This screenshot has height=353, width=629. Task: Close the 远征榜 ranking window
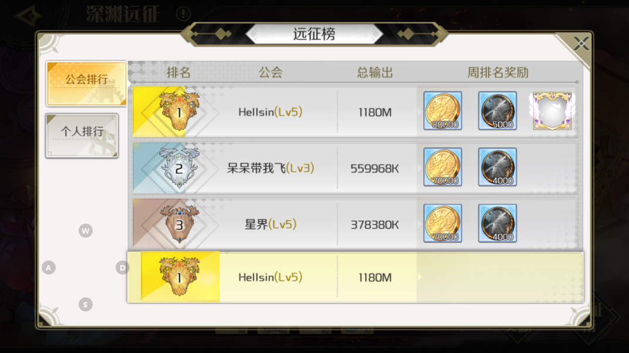tap(580, 43)
